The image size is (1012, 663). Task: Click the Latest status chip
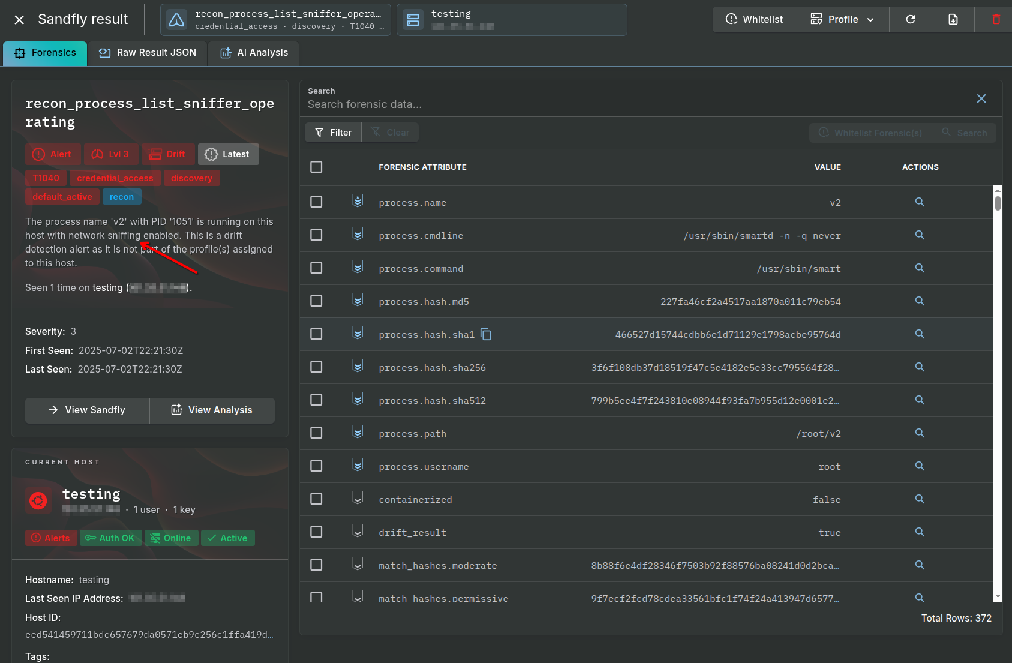pyautogui.click(x=228, y=154)
